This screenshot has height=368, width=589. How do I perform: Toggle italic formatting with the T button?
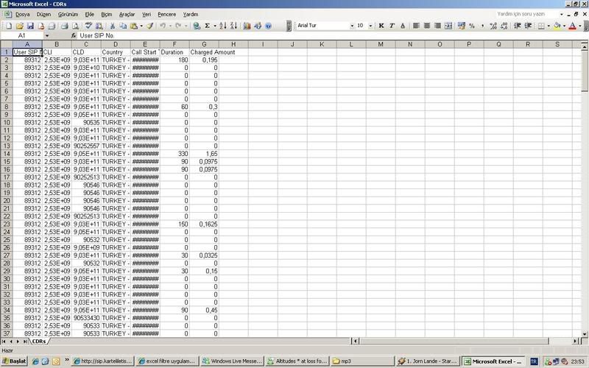click(392, 26)
